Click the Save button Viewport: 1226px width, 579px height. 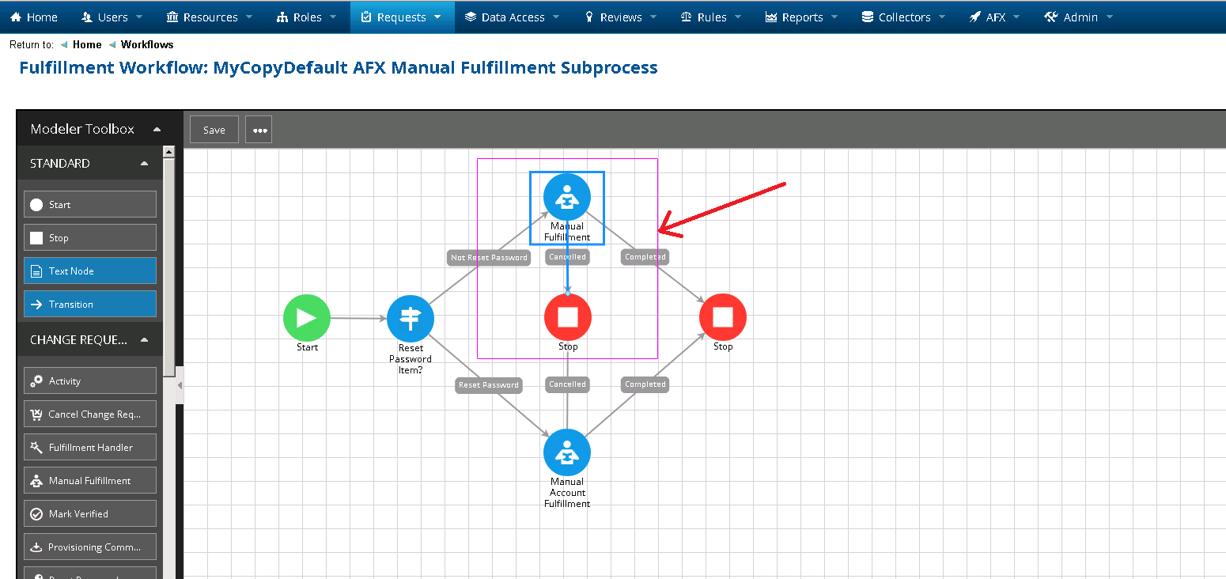(x=214, y=131)
